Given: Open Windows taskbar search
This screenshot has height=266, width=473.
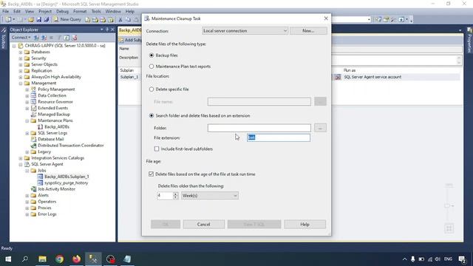Looking at the screenshot, I should click(25, 259).
